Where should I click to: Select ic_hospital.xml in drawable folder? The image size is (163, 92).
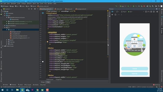pyautogui.click(x=15, y=34)
